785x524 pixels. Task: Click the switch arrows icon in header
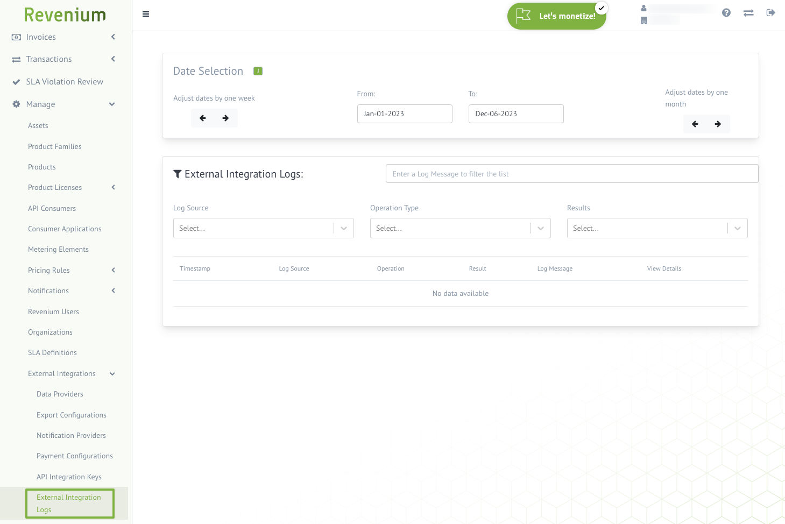(x=748, y=13)
